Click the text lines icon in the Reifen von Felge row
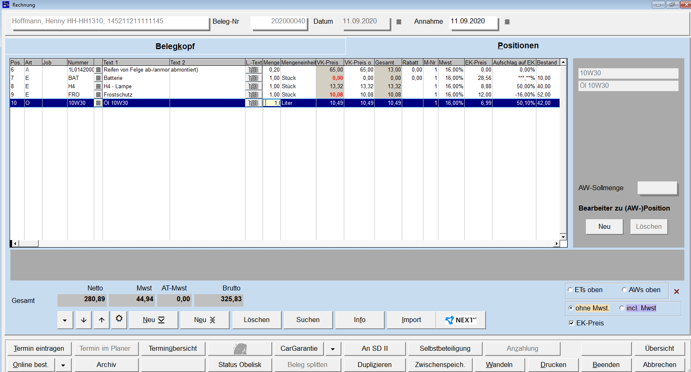The width and height of the screenshot is (691, 372). 98,70
